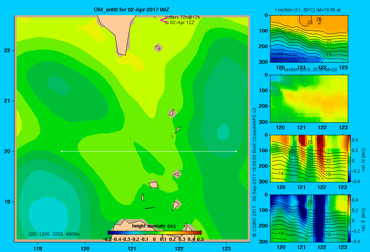Click the '4000m' depth contour legend entry
370x252 pixels.
pos(73,234)
